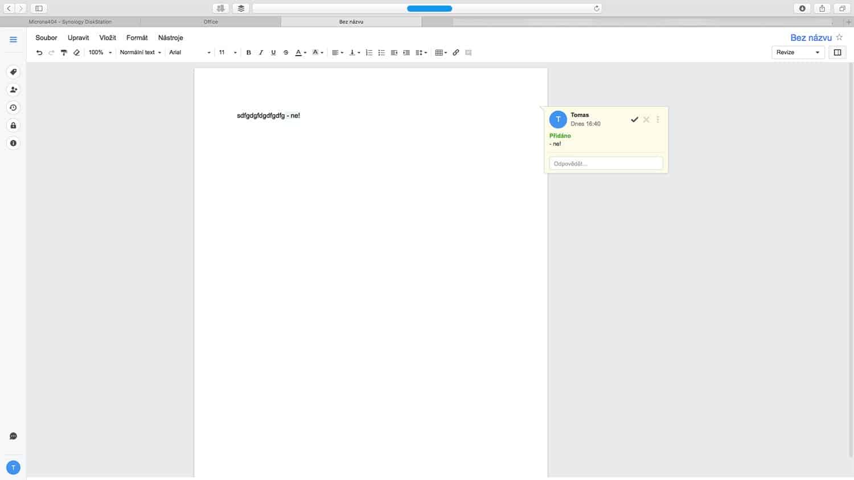854x480 pixels.
Task: Toggle underline formatting
Action: pos(273,52)
